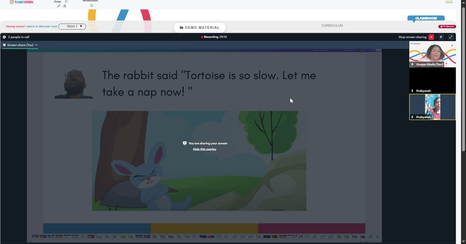Select Gunjan Kindo (You) video tile

click(432, 54)
